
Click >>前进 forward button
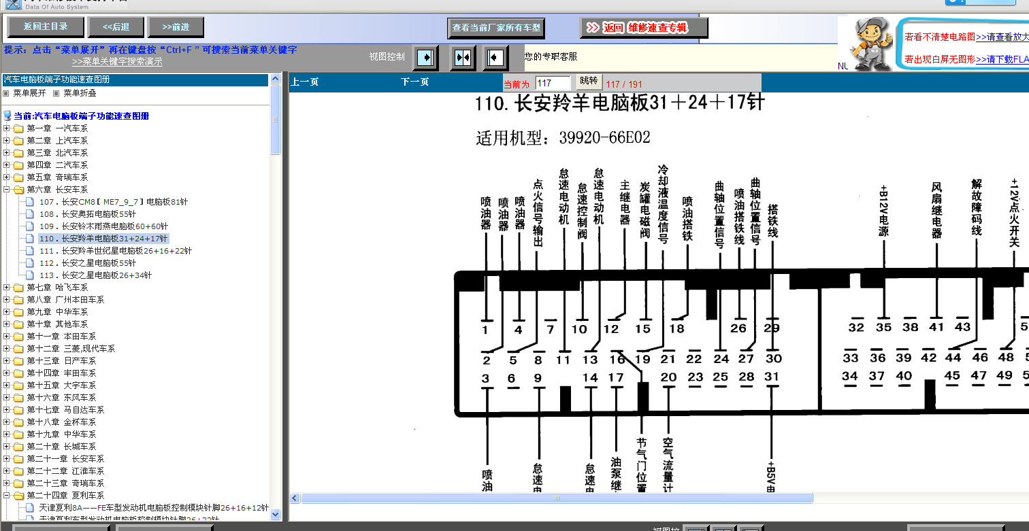(x=176, y=27)
